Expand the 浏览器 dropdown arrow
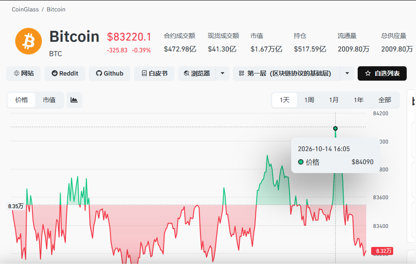Screen dimensions: 416x271 click(x=223, y=73)
